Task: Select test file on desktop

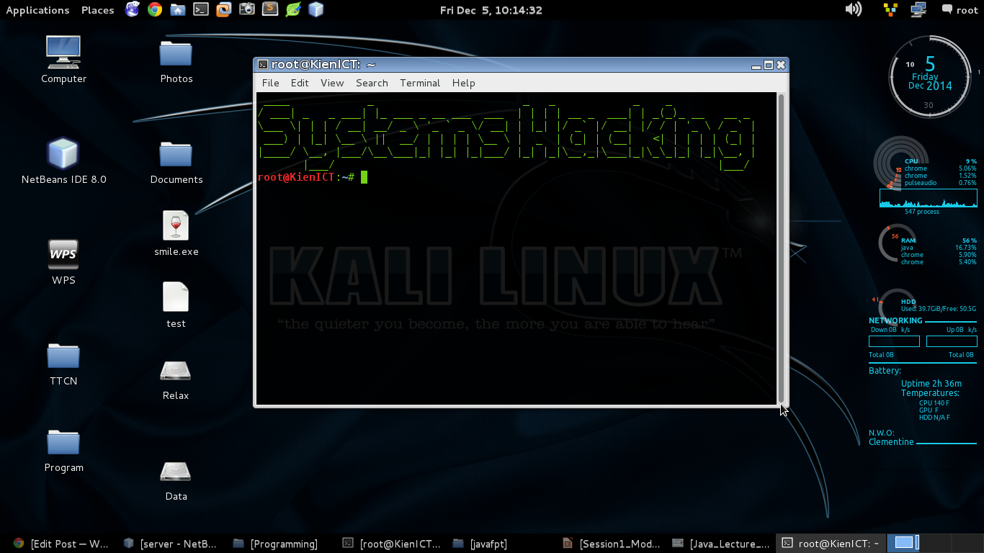Action: click(176, 305)
